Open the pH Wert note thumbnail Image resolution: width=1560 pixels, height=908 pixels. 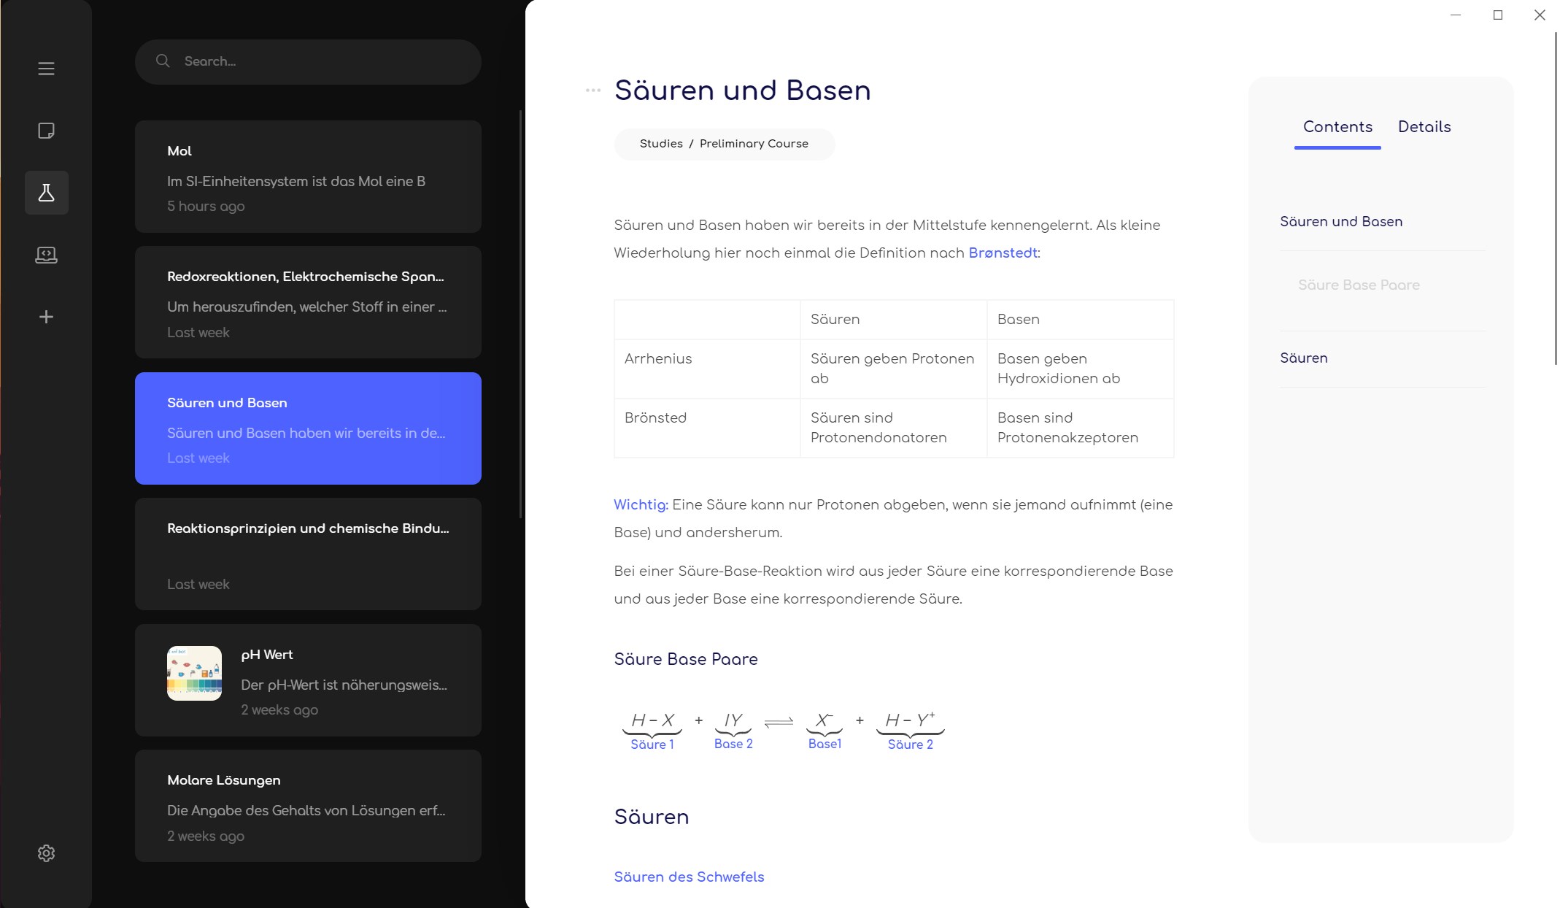click(194, 673)
